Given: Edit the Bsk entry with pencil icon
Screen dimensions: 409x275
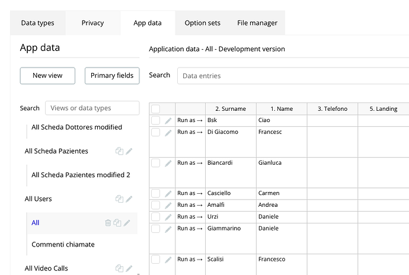Looking at the screenshot, I should pyautogui.click(x=168, y=121).
